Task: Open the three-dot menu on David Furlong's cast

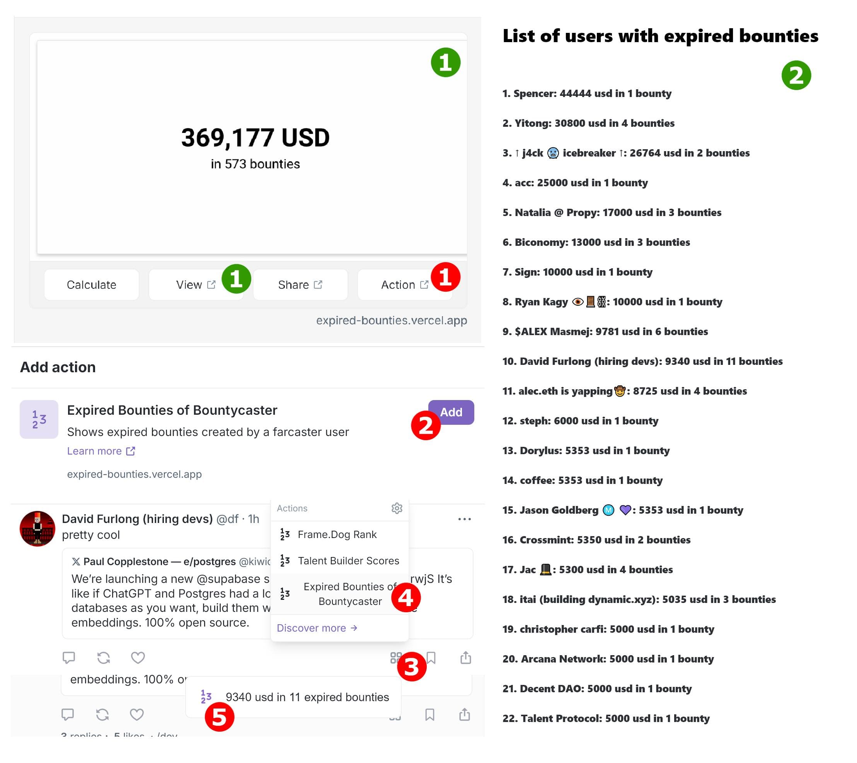Action: point(465,519)
